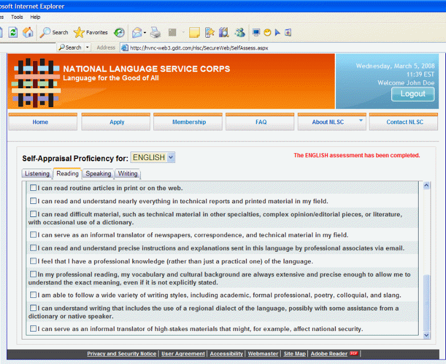
Task: Check 'high-stakes materials' translator box
Action: pyautogui.click(x=33, y=329)
